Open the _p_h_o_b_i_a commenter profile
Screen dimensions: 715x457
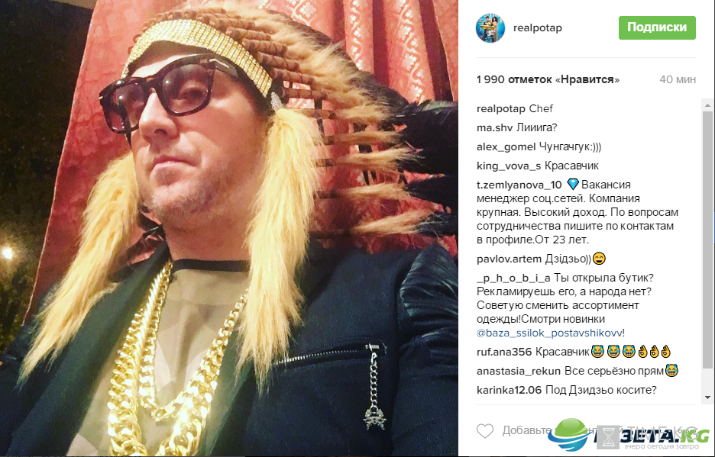513,278
